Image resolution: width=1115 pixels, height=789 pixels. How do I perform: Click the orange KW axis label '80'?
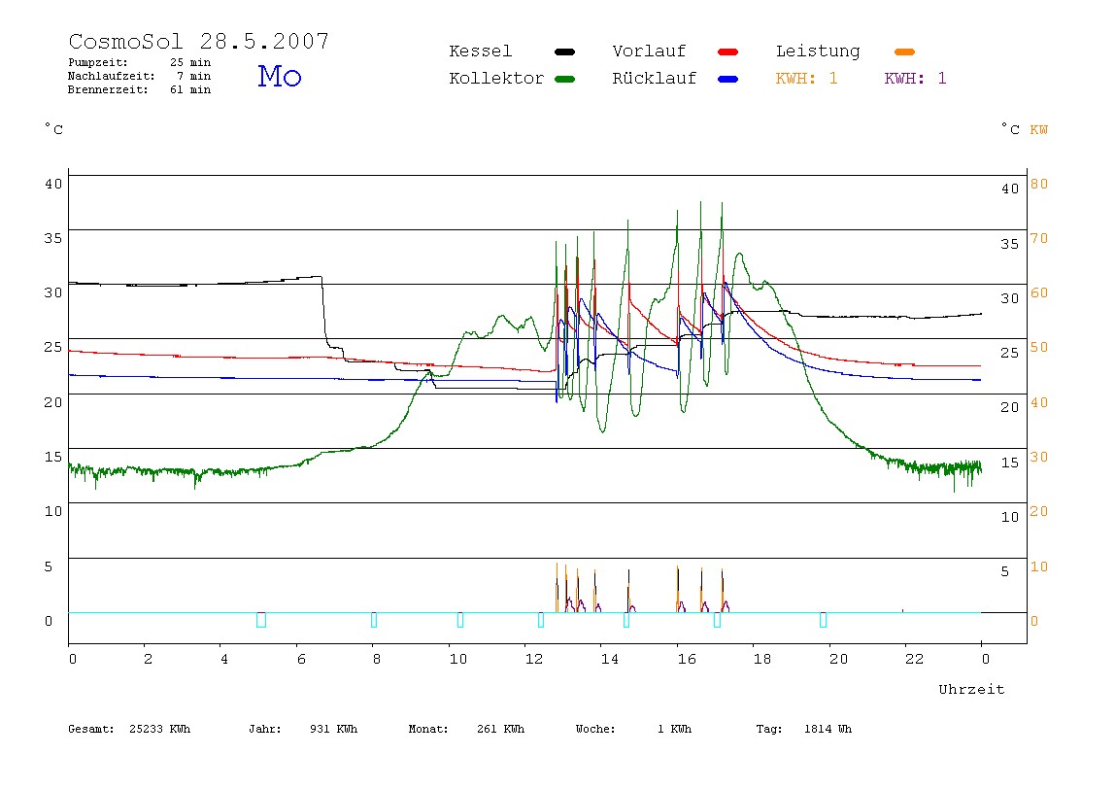click(x=1039, y=184)
